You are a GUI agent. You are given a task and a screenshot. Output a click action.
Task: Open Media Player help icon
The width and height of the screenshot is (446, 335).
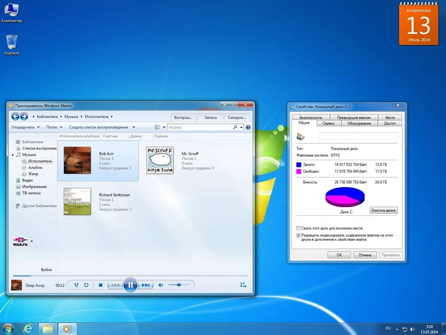248,127
